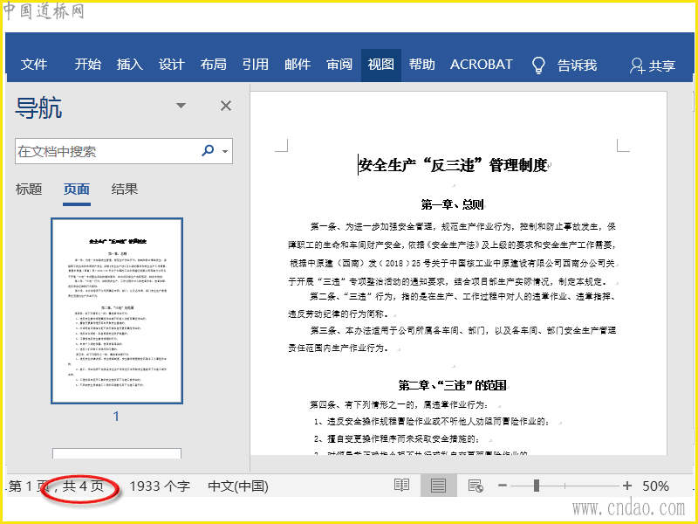The height and width of the screenshot is (524, 698).
Task: Open the 插入 ribbon tab
Action: (x=129, y=65)
